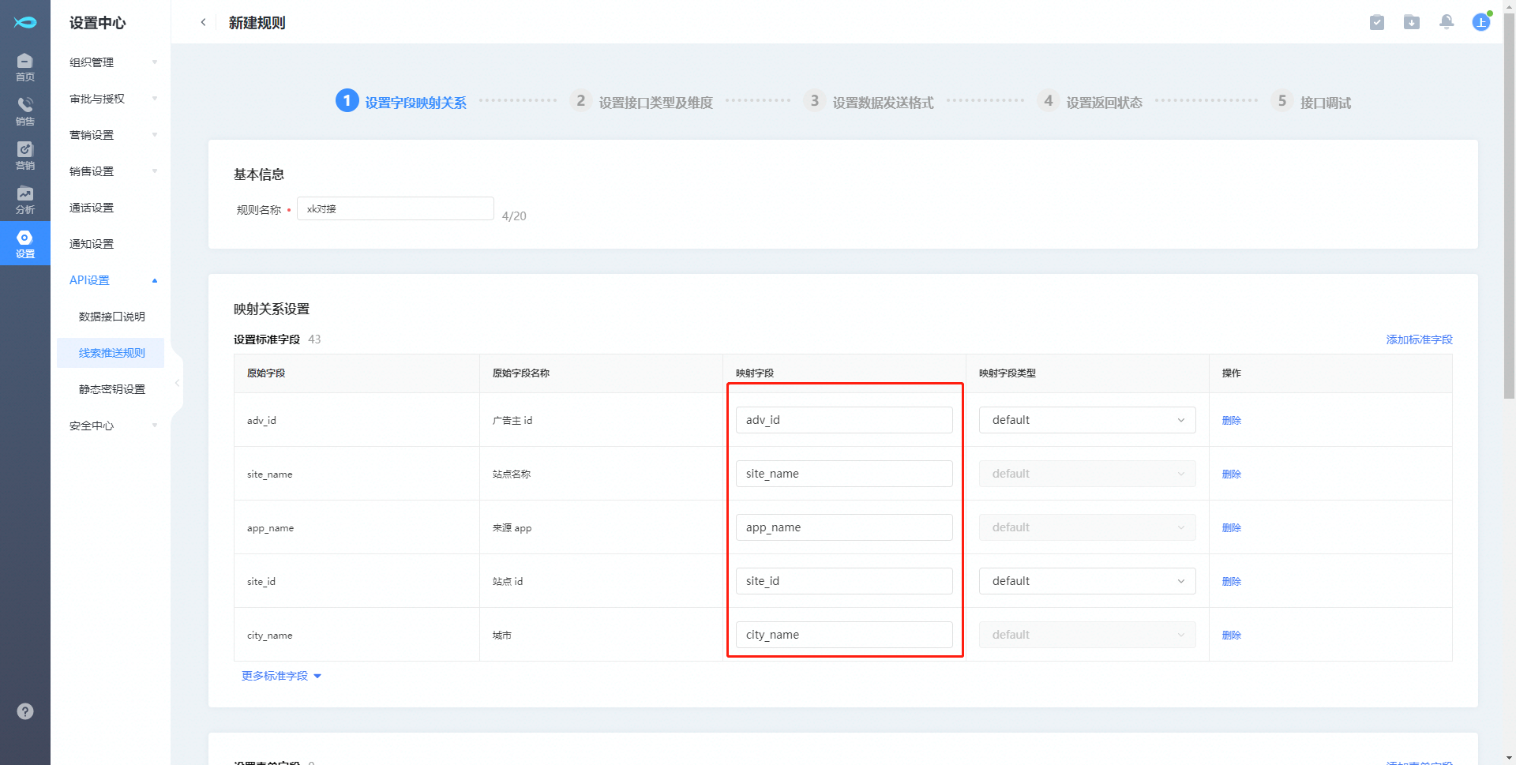The height and width of the screenshot is (765, 1516).
Task: Open the help question mark icon
Action: tap(25, 711)
